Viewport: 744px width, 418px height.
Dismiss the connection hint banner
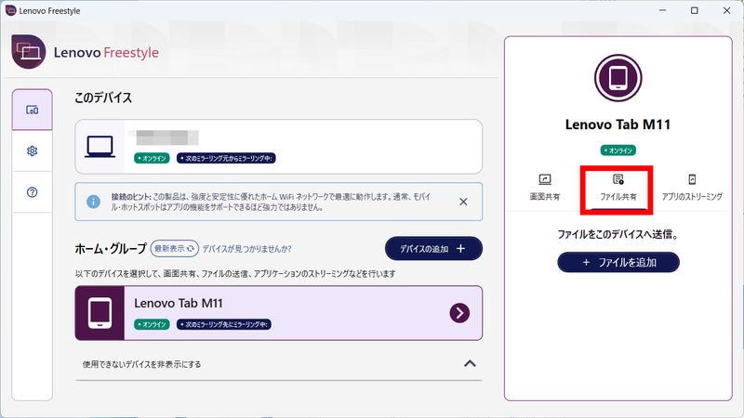463,202
